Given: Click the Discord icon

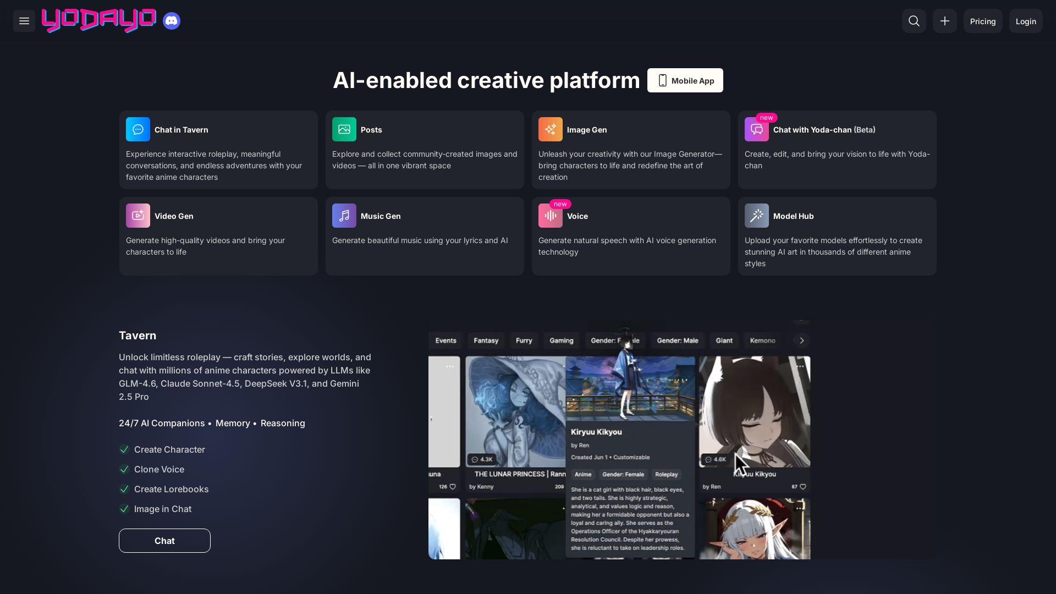Looking at the screenshot, I should tap(172, 21).
